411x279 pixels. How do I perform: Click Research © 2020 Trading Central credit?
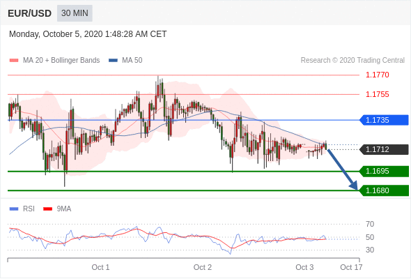pyautogui.click(x=352, y=61)
